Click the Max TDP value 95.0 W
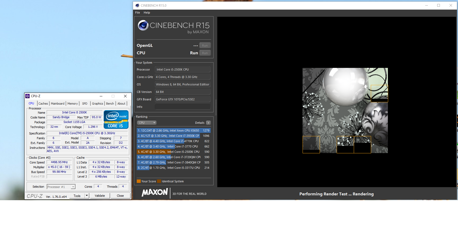Viewport: 458px width, 230px height. click(x=97, y=117)
